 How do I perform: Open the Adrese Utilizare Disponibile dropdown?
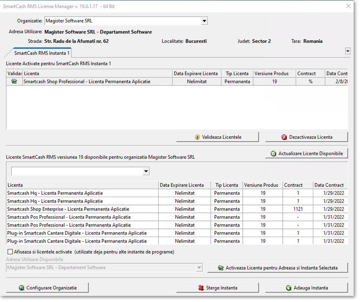pos(199,268)
